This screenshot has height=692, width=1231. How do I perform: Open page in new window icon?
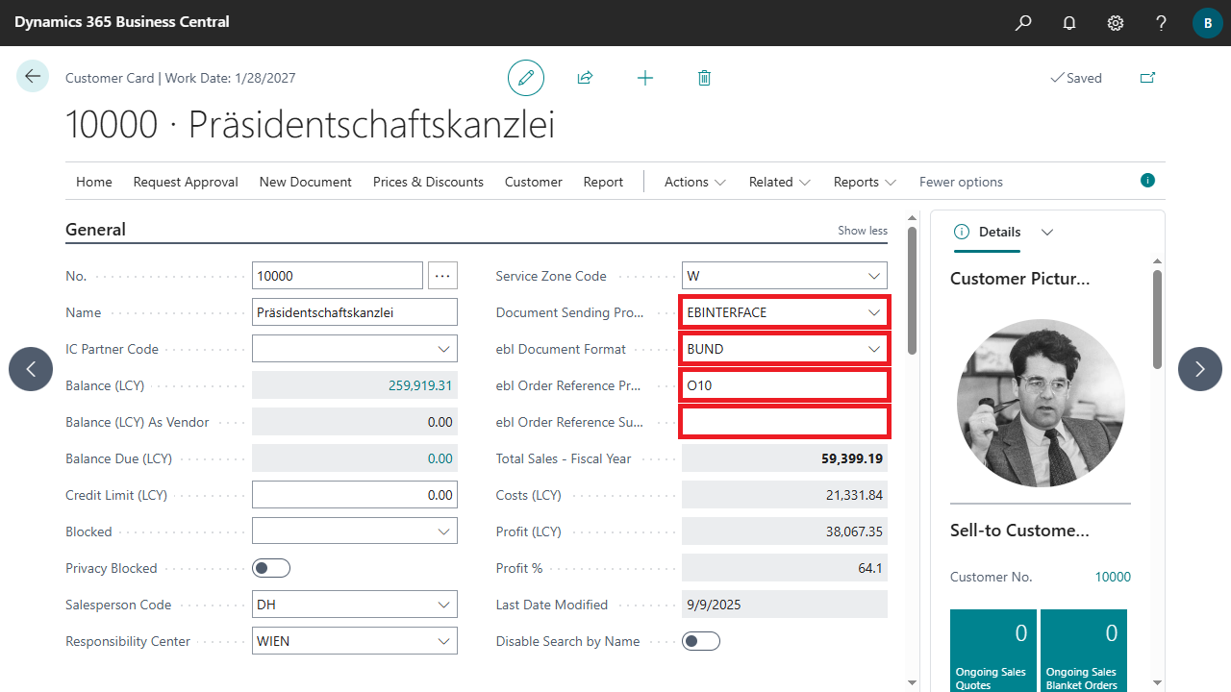click(x=1147, y=78)
